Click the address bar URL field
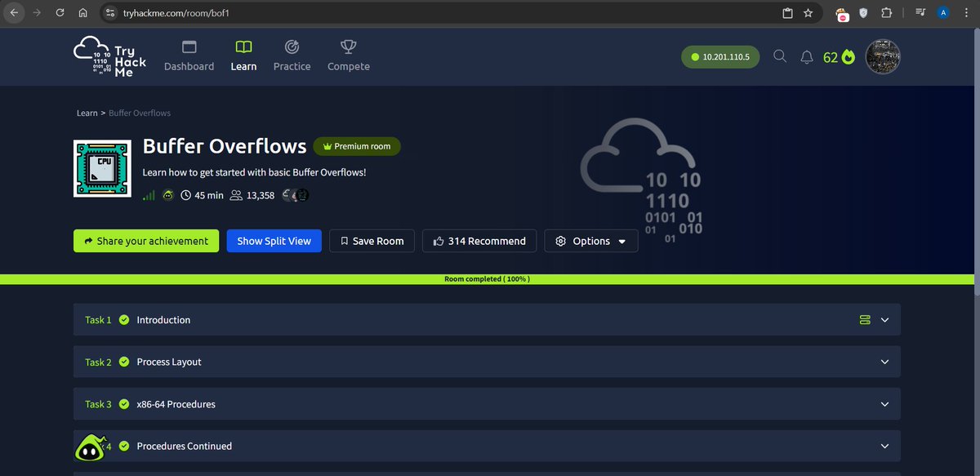This screenshot has width=980, height=476. (x=449, y=13)
